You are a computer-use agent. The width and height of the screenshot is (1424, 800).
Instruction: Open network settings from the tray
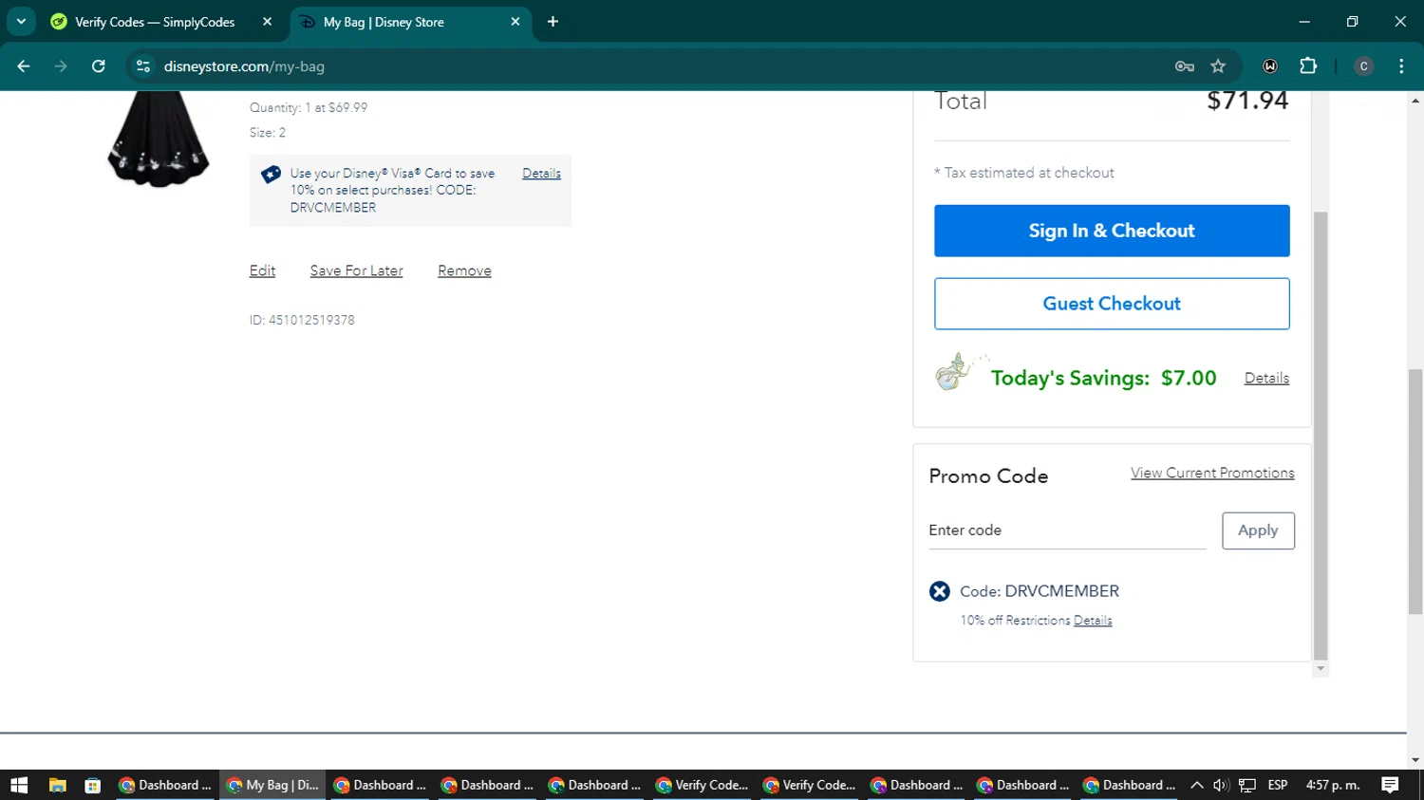pyautogui.click(x=1247, y=785)
